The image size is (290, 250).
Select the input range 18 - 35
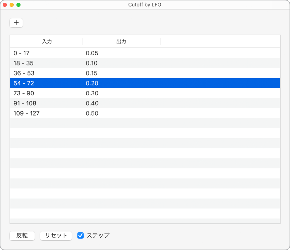tap(24, 63)
